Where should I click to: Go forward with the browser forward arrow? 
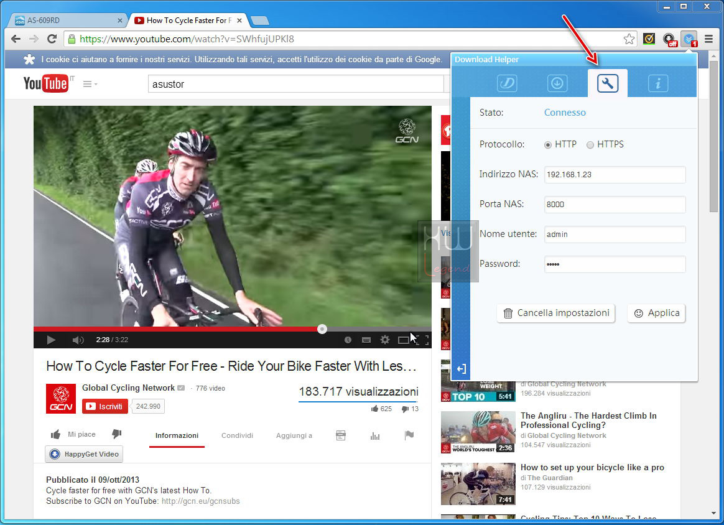[x=34, y=39]
